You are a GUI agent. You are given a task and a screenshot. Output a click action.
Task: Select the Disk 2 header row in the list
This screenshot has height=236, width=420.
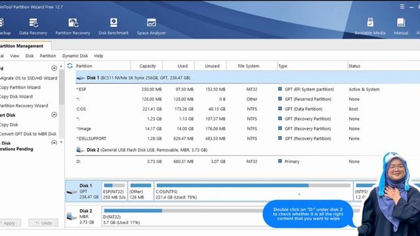click(247, 150)
